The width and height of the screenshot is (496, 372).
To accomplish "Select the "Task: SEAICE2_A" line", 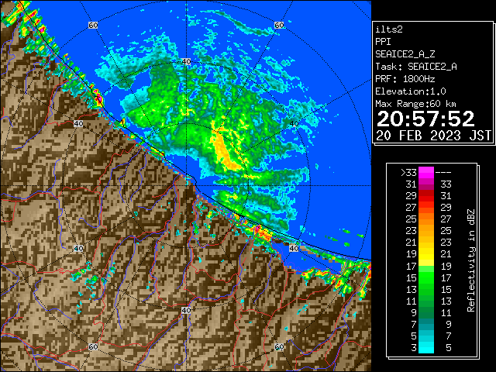I will coord(416,67).
